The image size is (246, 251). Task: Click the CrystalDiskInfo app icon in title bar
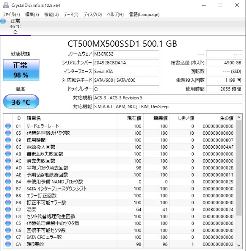6,5
